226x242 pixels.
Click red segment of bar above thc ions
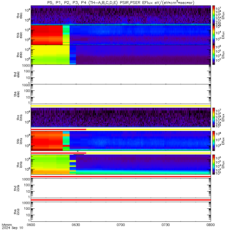[x=58, y=153]
